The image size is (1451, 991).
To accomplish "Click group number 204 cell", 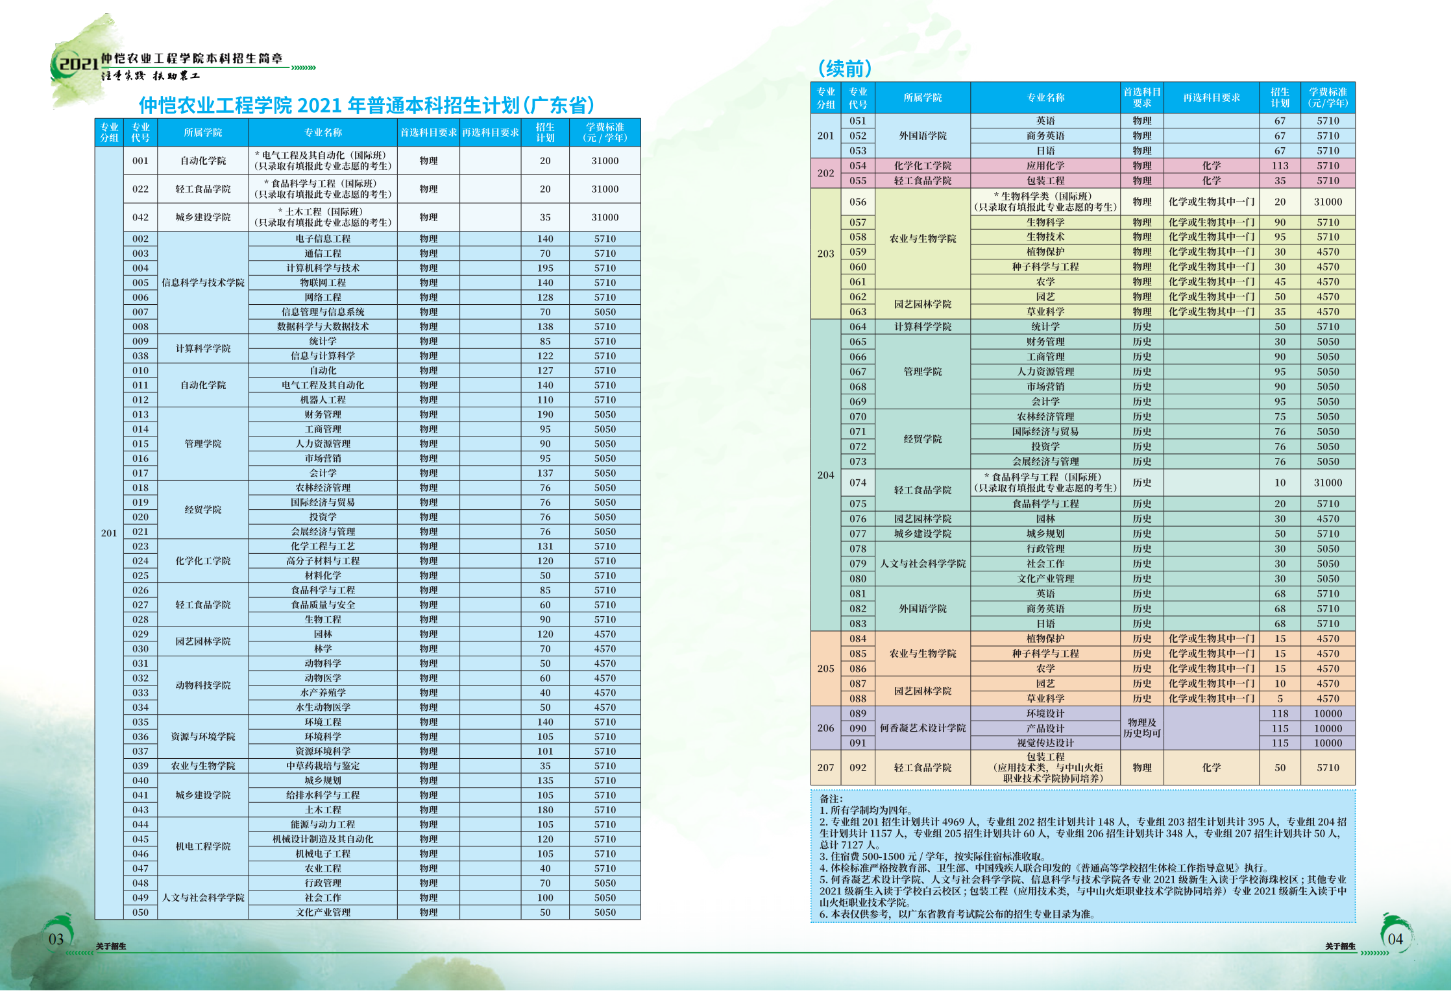I will [825, 475].
